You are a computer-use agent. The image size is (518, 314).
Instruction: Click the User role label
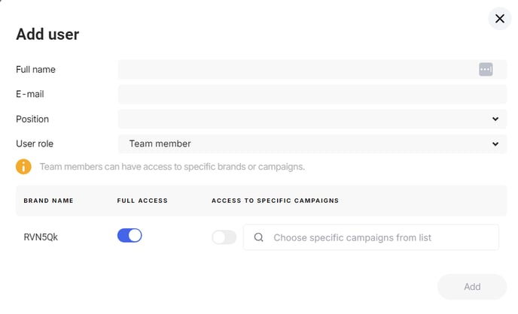(x=35, y=144)
